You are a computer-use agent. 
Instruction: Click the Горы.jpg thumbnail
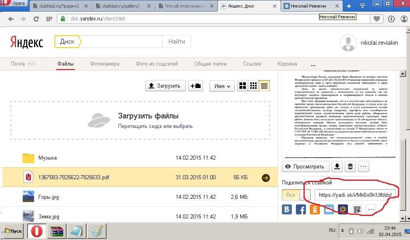pyautogui.click(x=28, y=196)
